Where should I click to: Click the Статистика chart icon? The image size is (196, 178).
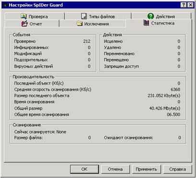[146, 23]
